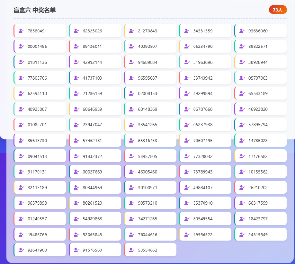
Task: Click the user icon beside 94689884
Action: click(132, 62)
